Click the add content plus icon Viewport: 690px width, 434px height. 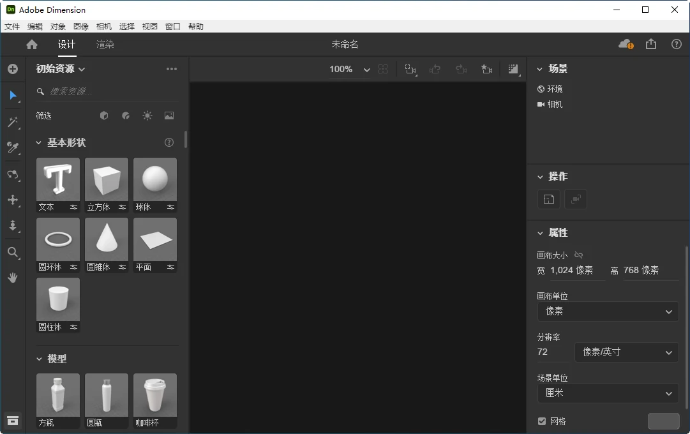coord(13,69)
